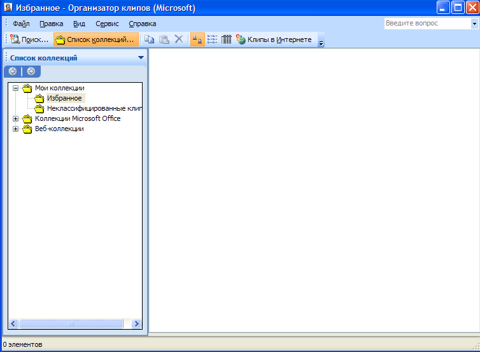This screenshot has height=352, width=480.
Task: Click the Введите вопрос help field
Action: coord(428,24)
